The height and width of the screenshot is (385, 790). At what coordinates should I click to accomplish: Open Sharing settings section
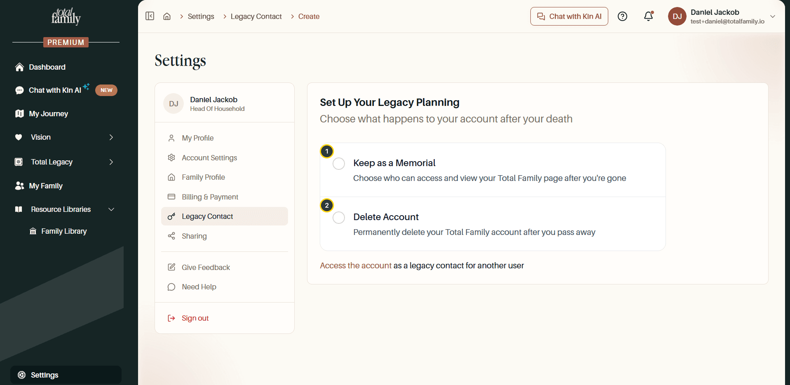pyautogui.click(x=225, y=236)
